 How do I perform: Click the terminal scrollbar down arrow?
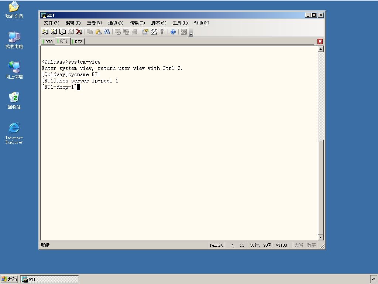pyautogui.click(x=321, y=237)
